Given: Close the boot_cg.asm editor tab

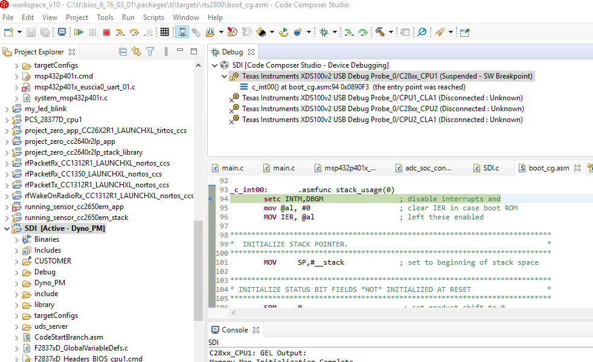Looking at the screenshot, I should [577, 168].
